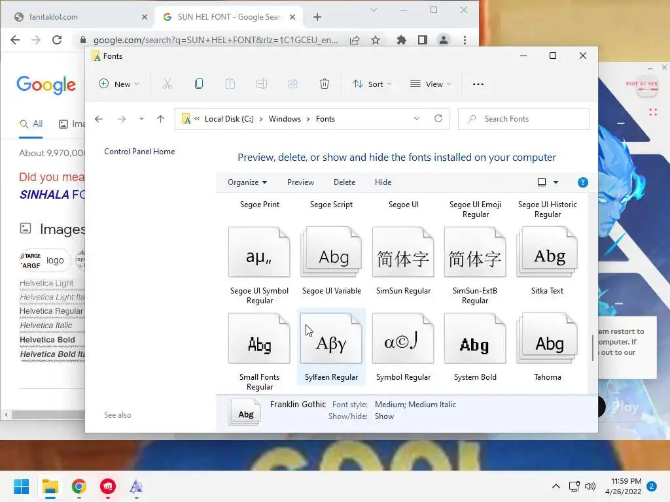Open the Sort dropdown menu
The height and width of the screenshot is (502, 670).
pyautogui.click(x=372, y=84)
